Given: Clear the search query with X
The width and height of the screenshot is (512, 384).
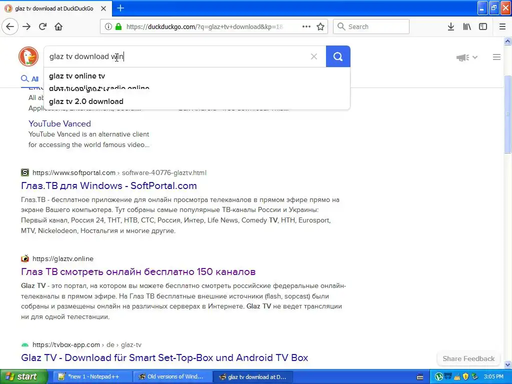Looking at the screenshot, I should [x=314, y=57].
